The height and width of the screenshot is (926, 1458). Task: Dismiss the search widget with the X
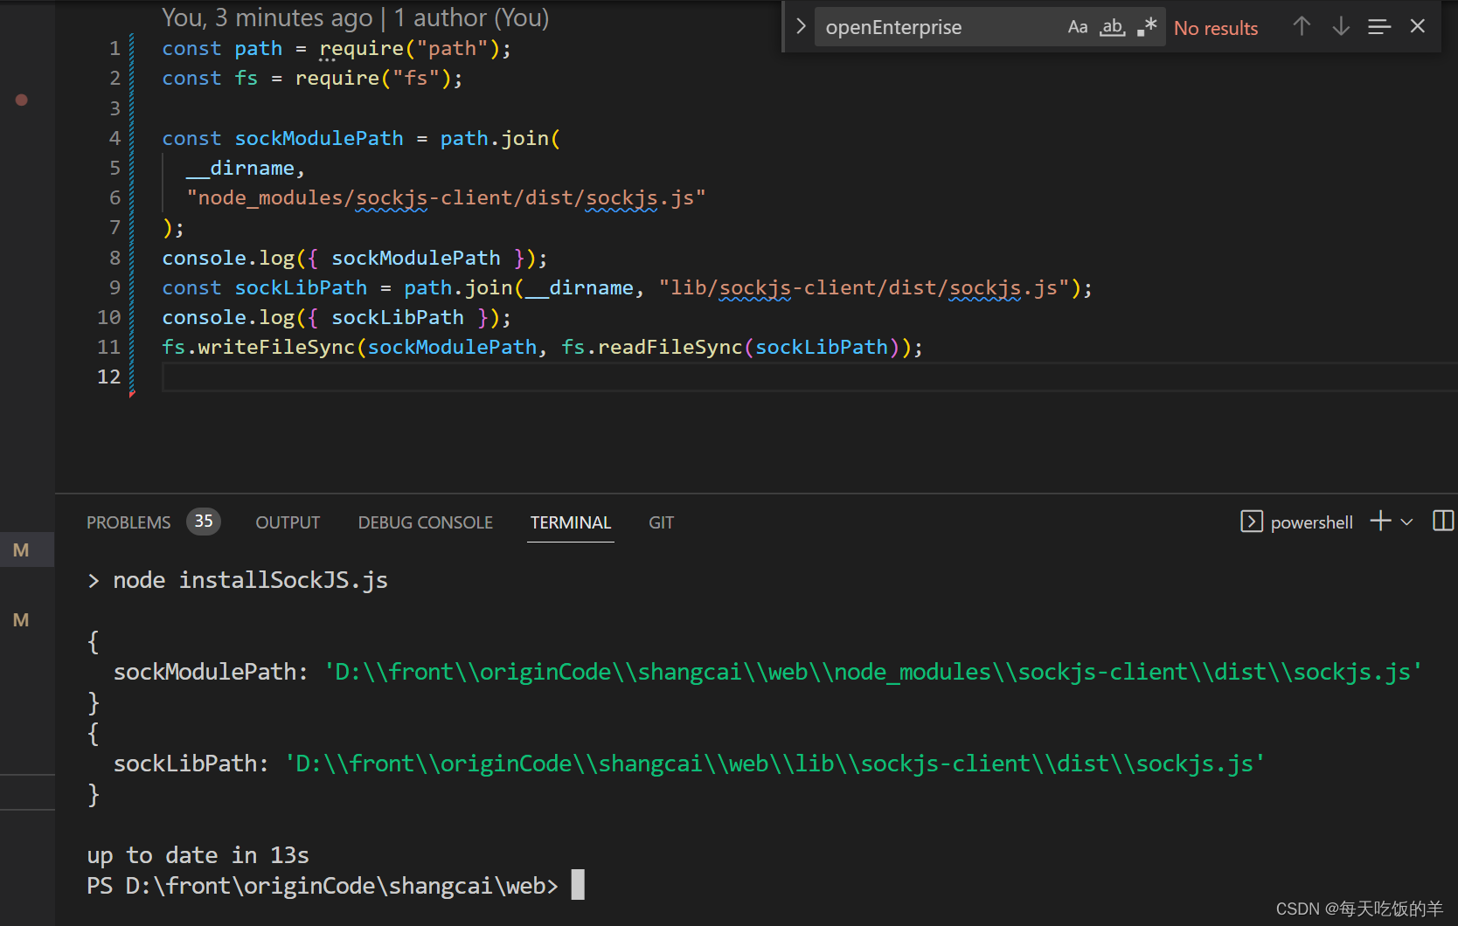(x=1417, y=26)
